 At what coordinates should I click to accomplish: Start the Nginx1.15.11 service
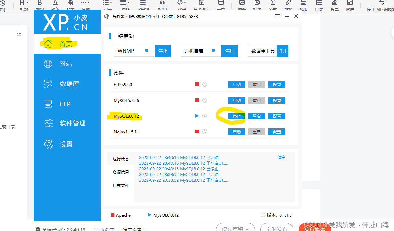tap(237, 132)
